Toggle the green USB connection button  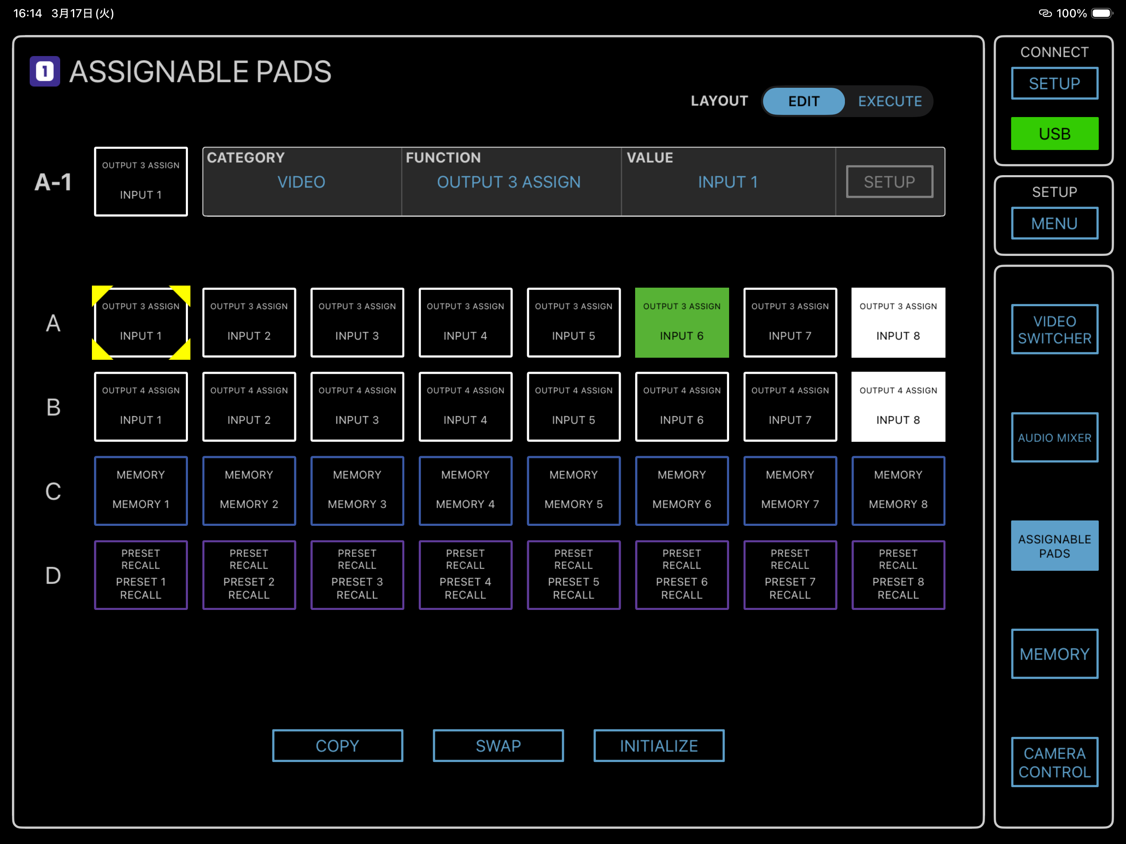tap(1054, 134)
